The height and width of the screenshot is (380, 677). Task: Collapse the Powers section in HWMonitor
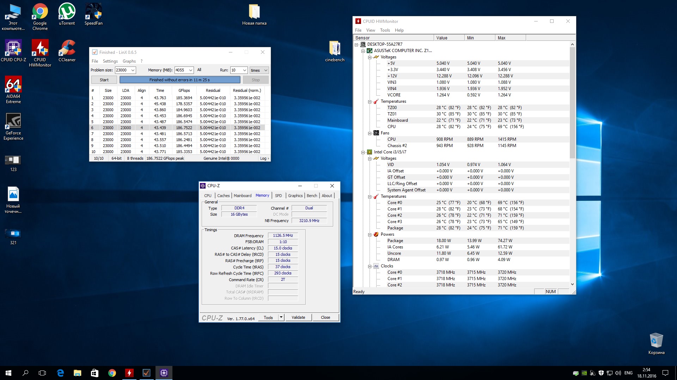click(x=370, y=235)
